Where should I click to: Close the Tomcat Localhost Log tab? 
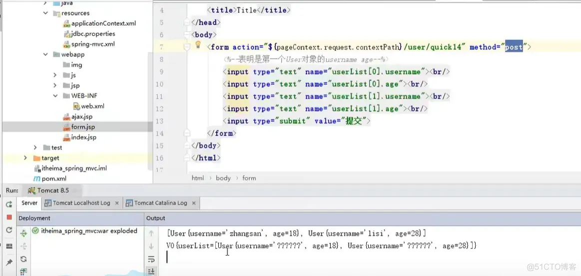pyautogui.click(x=117, y=203)
